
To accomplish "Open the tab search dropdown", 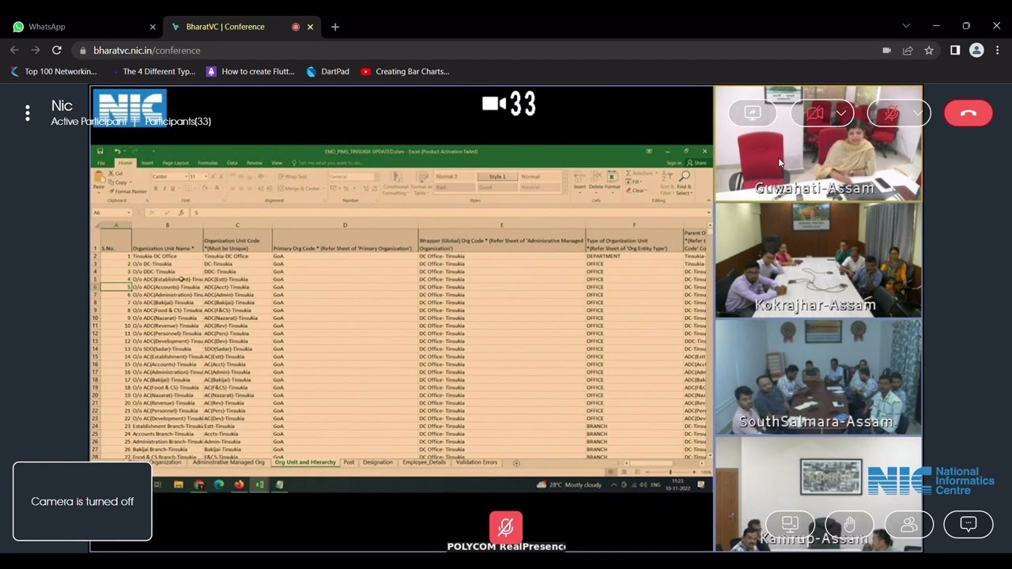I will (x=906, y=26).
